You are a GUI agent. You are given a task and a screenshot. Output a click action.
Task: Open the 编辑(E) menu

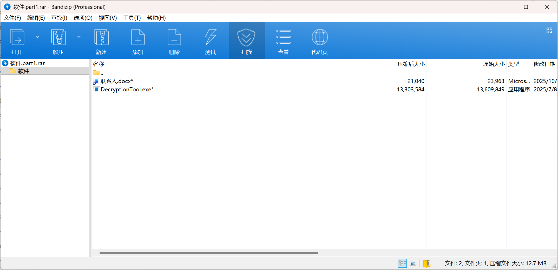tap(36, 18)
